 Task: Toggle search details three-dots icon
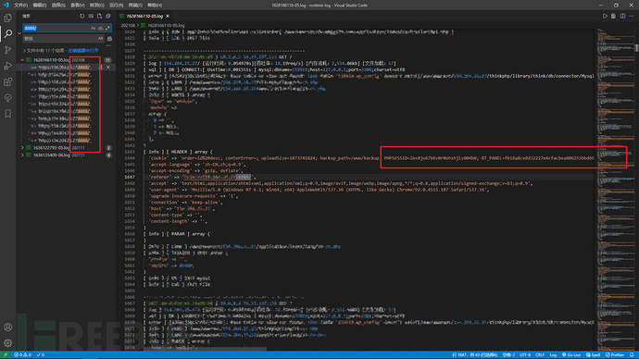pyautogui.click(x=108, y=45)
